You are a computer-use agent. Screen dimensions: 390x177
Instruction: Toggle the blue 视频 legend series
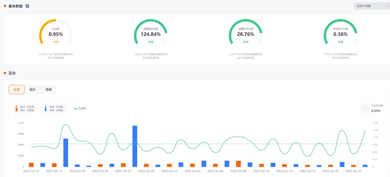coord(55,109)
